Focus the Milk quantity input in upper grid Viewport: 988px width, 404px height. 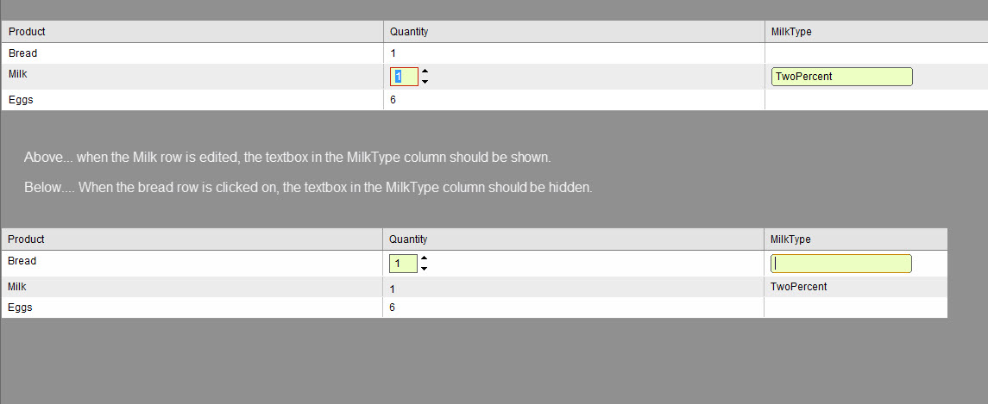pyautogui.click(x=404, y=77)
